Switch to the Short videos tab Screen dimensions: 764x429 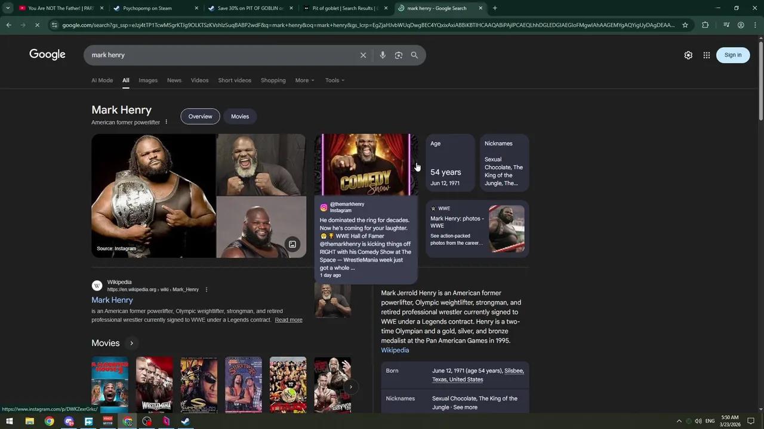point(235,80)
